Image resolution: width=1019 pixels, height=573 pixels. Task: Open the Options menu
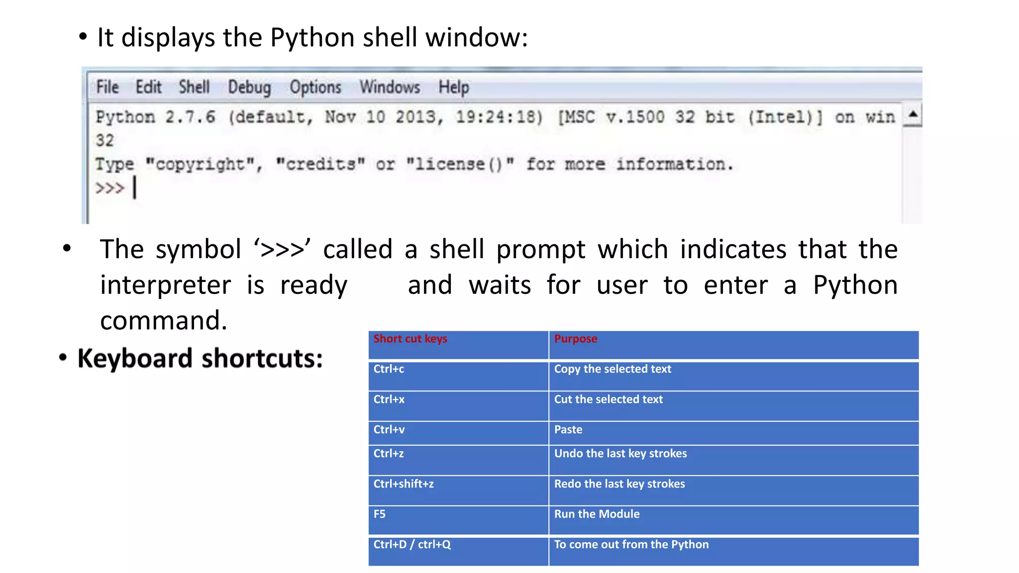click(x=315, y=88)
